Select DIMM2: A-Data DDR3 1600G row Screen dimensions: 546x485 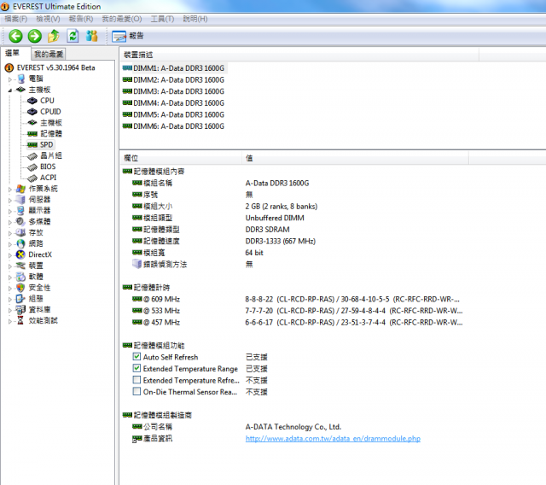coord(174,79)
